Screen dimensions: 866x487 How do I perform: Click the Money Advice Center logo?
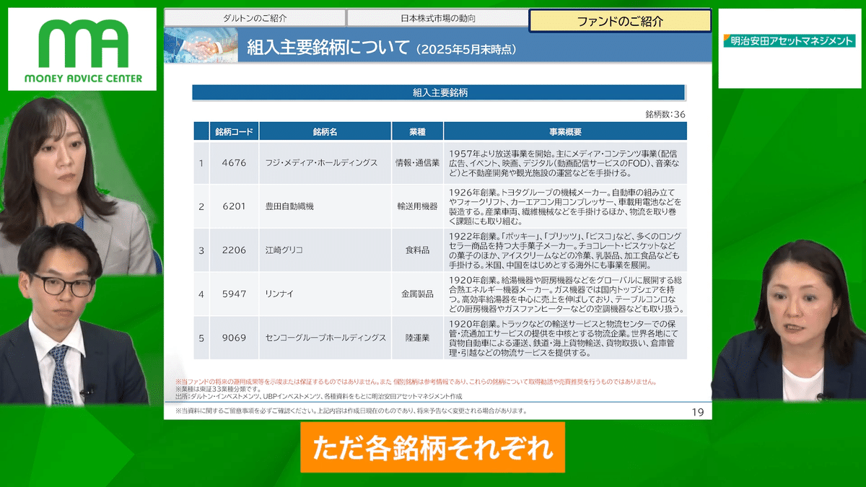click(x=82, y=49)
